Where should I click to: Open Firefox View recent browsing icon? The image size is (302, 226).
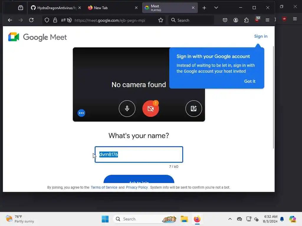(21, 8)
